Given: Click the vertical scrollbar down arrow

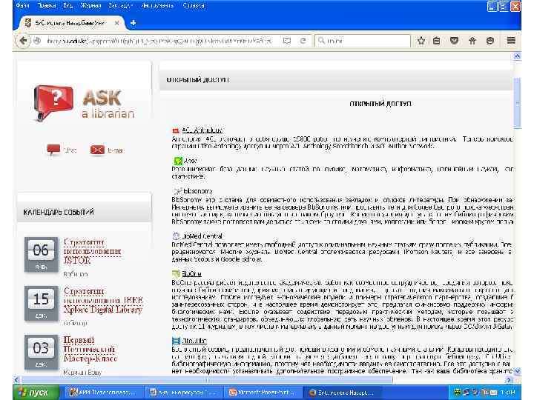Looking at the screenshot, I should click(517, 371).
